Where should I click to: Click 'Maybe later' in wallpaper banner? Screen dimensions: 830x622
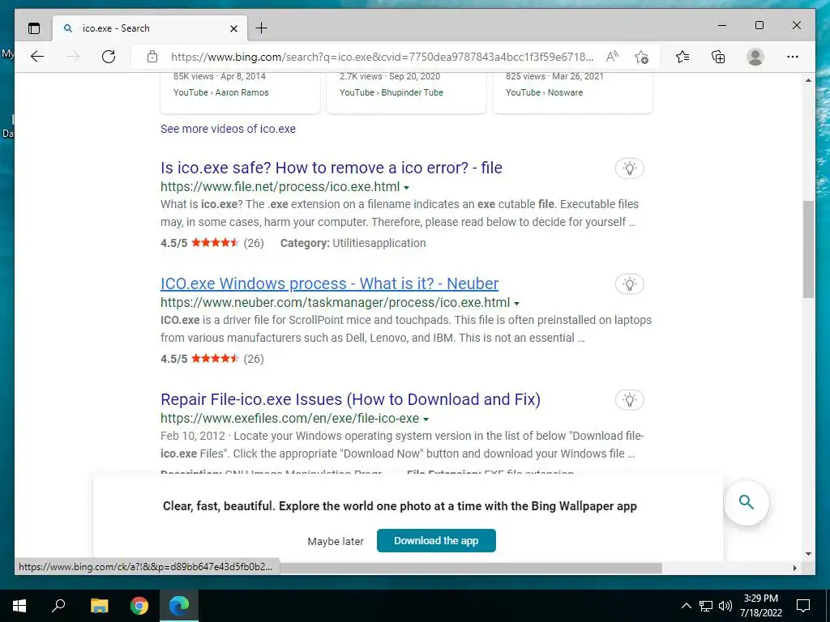(336, 542)
